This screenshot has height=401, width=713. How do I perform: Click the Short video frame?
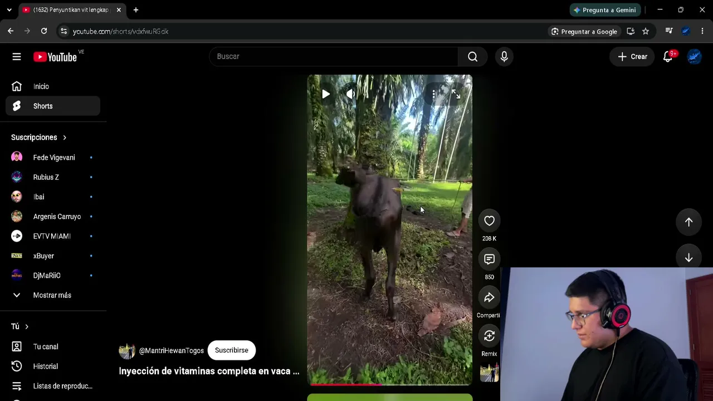click(390, 229)
